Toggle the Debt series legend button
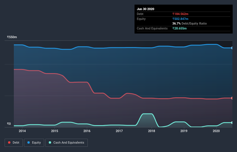 (14, 143)
